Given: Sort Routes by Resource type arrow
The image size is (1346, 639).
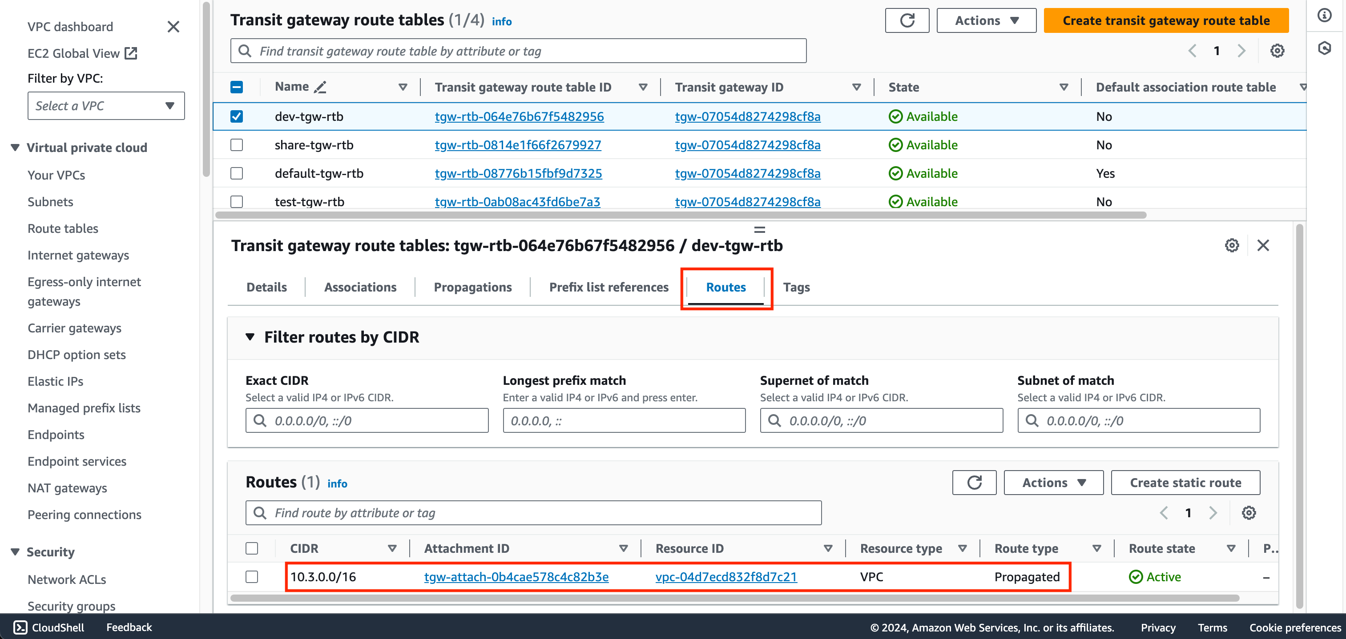Looking at the screenshot, I should 963,549.
